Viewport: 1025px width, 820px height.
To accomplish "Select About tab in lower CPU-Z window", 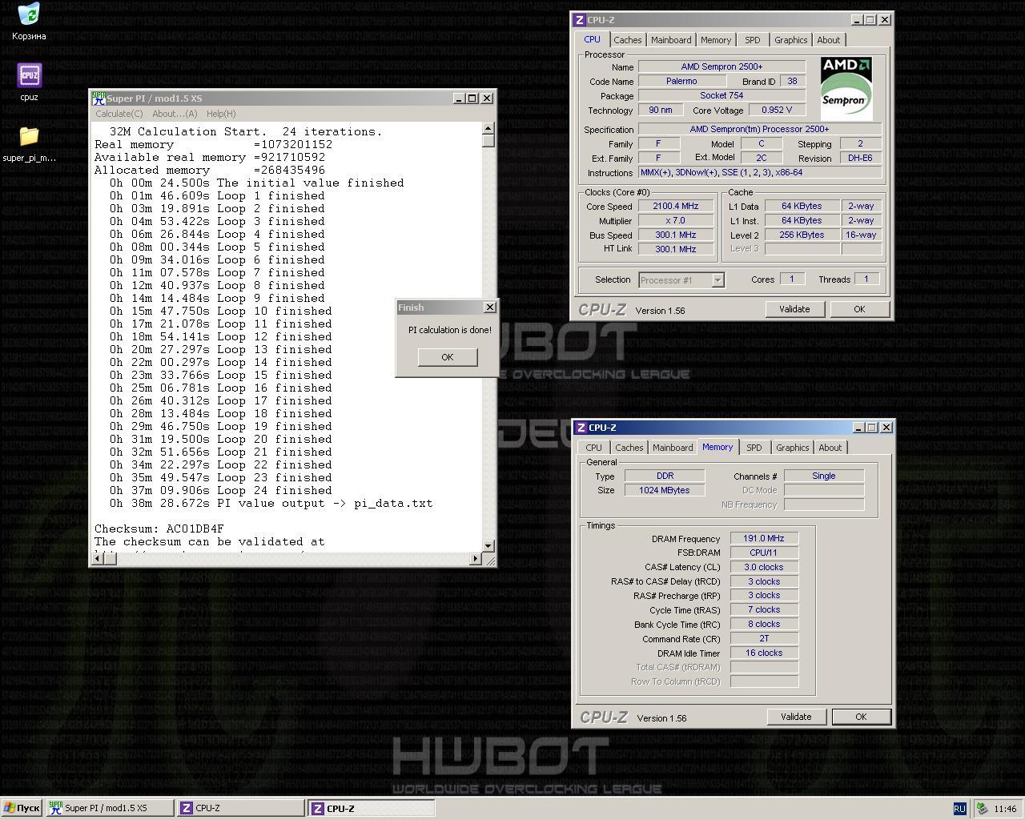I will (830, 448).
